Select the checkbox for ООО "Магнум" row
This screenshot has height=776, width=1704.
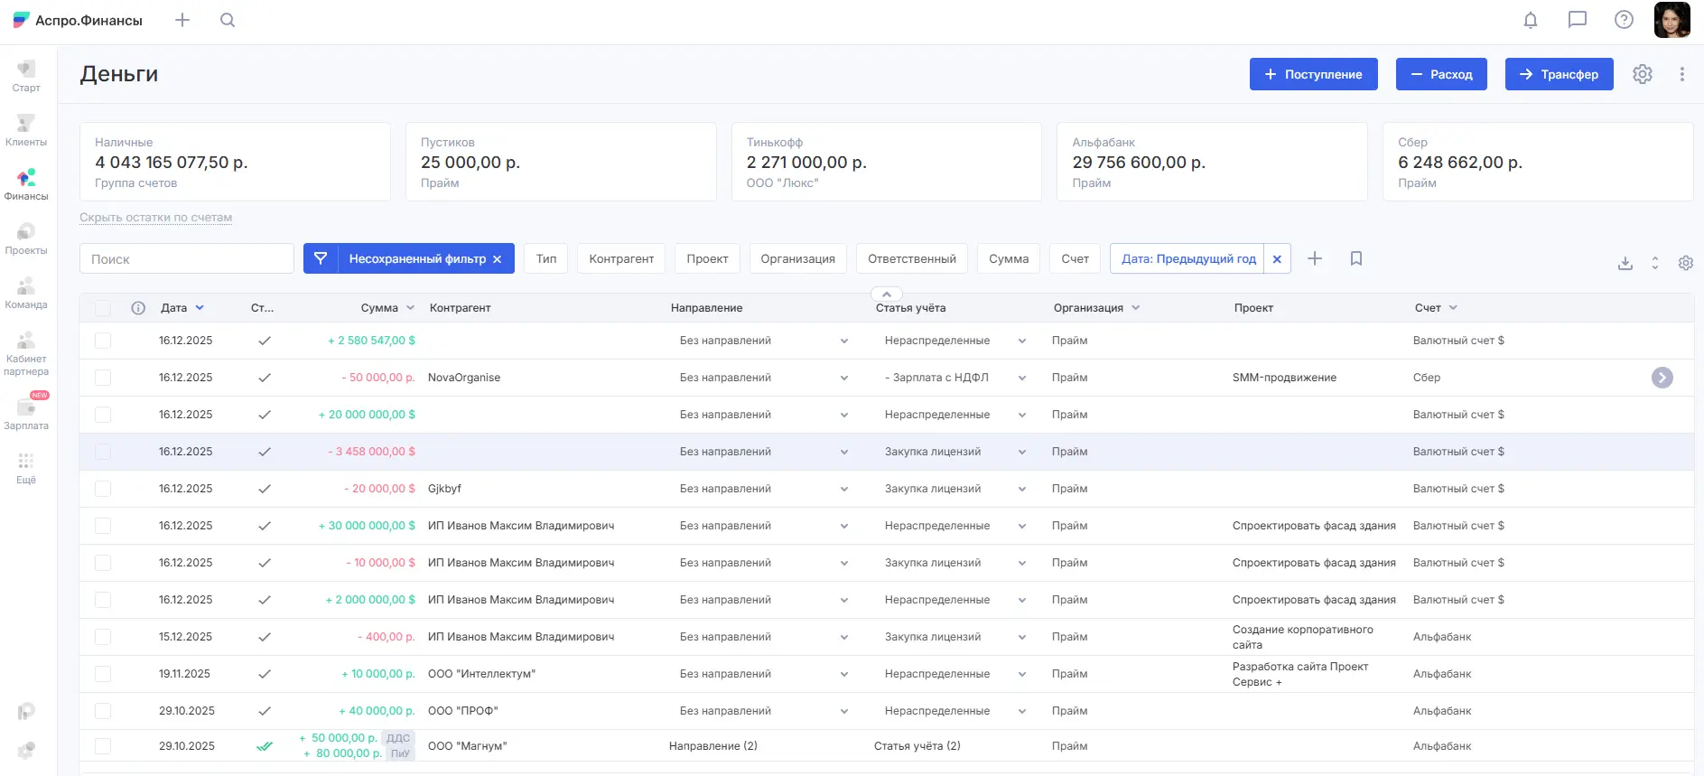click(x=103, y=746)
